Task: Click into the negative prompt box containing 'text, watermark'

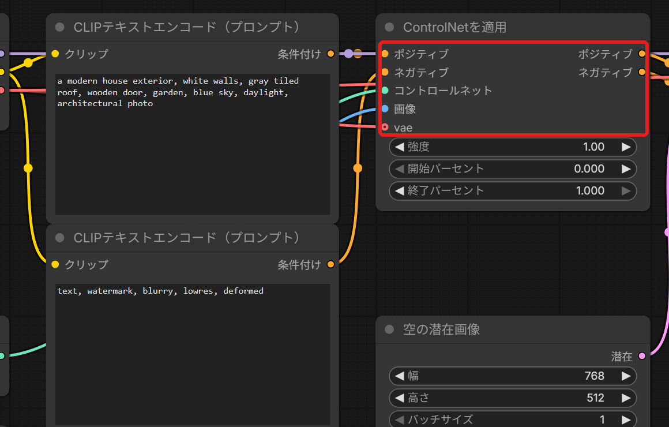Action: click(193, 354)
